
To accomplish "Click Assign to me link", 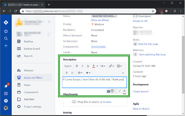I will pyautogui.click(x=140, y=21).
